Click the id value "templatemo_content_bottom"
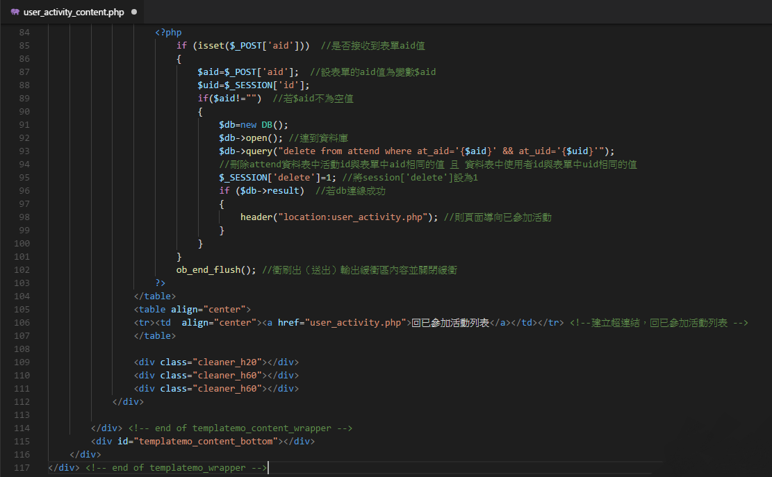The height and width of the screenshot is (477, 772). pyautogui.click(x=206, y=442)
